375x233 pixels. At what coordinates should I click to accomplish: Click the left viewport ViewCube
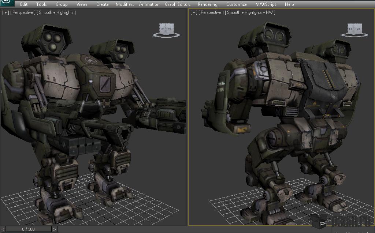tap(166, 30)
